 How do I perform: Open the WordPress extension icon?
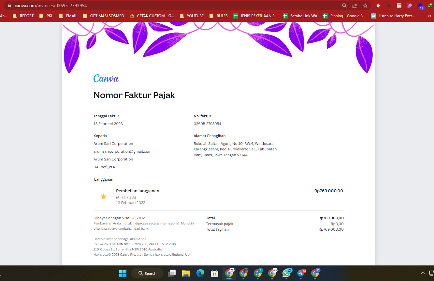click(x=388, y=6)
